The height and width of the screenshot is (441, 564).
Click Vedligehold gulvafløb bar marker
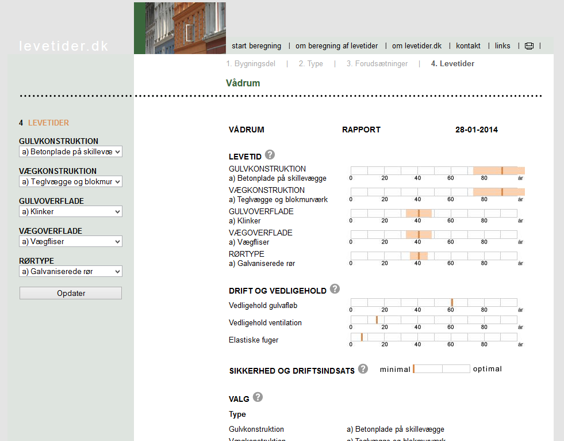coord(452,302)
